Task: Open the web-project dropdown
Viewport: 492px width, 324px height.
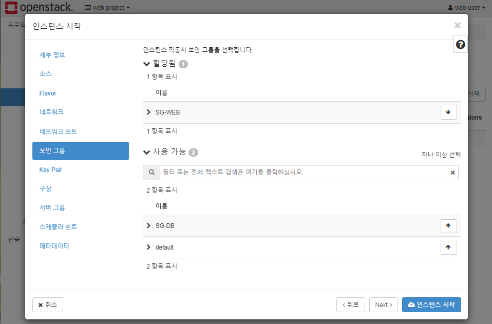Action: pos(107,8)
